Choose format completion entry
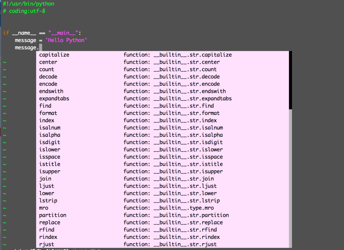This screenshot has height=250, width=344. 163,113
